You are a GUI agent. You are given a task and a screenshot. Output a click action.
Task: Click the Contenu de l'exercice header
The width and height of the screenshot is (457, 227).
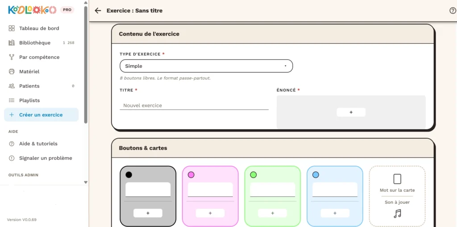149,34
